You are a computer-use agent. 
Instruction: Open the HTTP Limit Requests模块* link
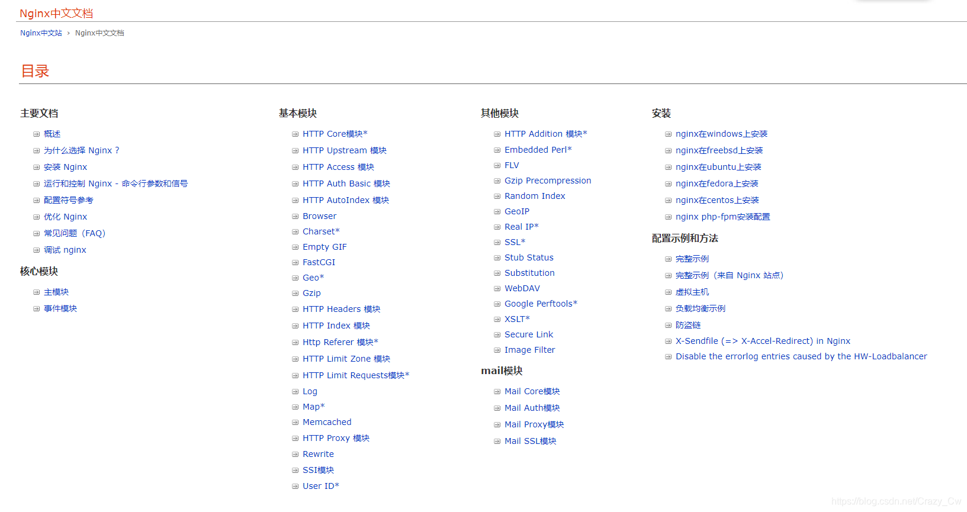356,375
